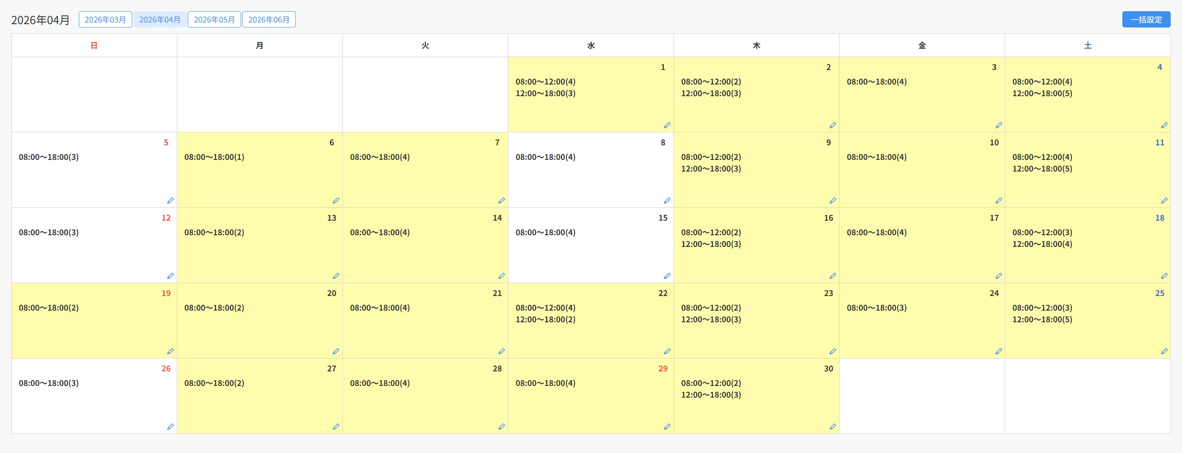Viewport: 1182px width, 453px height.
Task: Select the 2026年05月 month tab
Action: (x=214, y=20)
